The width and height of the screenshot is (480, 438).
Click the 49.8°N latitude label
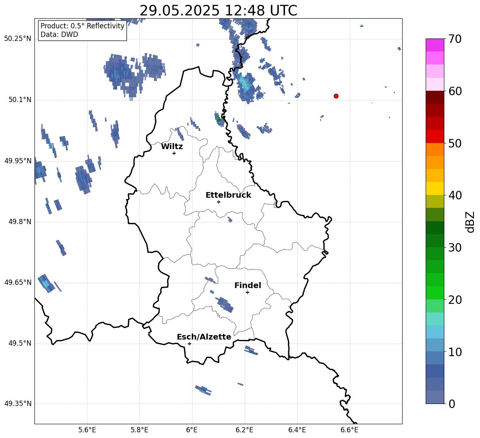(19, 222)
